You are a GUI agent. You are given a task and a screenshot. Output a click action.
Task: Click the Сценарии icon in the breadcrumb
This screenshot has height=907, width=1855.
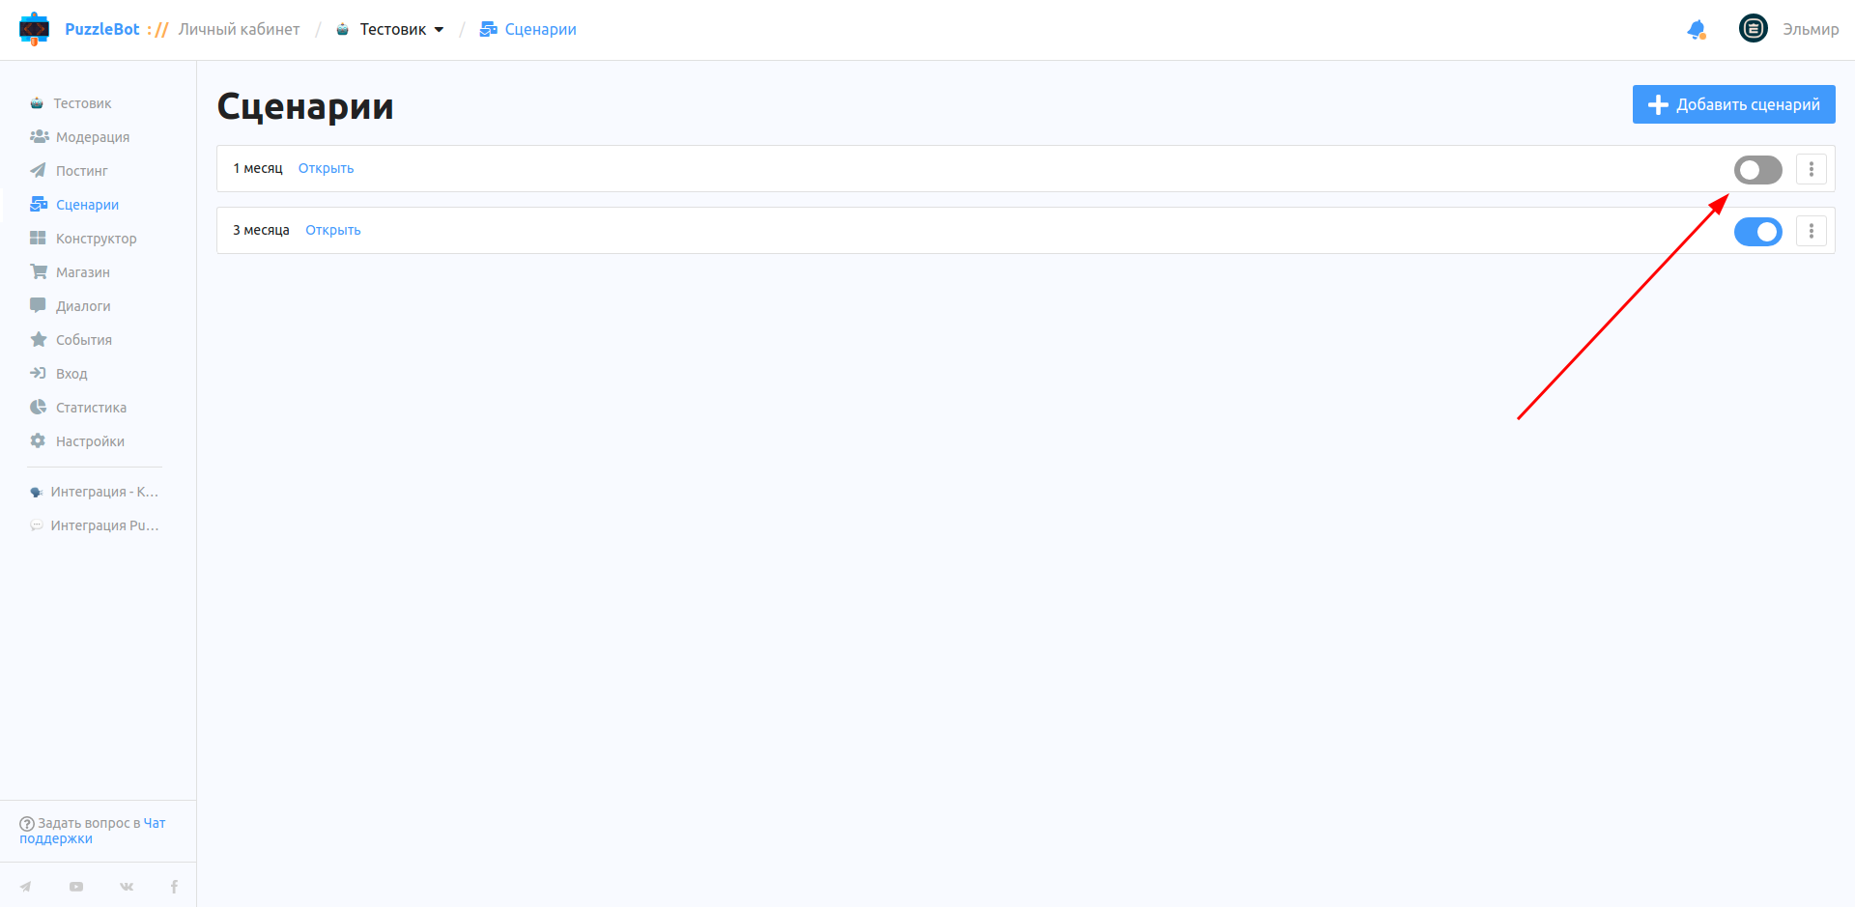pos(489,29)
